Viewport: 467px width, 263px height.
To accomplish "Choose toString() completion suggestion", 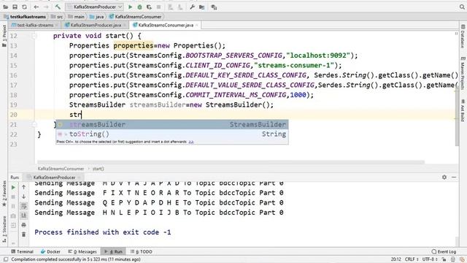I will tap(172, 134).
